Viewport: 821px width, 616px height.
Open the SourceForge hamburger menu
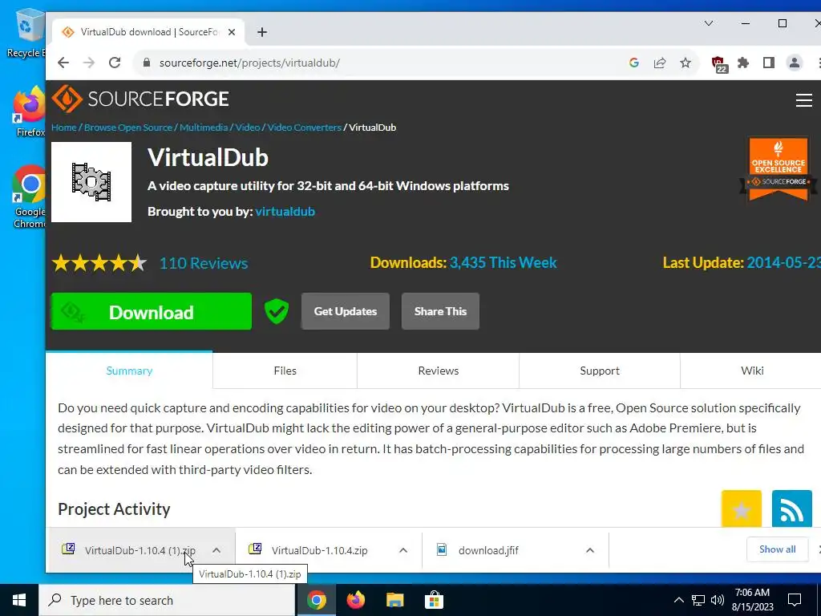tap(803, 100)
